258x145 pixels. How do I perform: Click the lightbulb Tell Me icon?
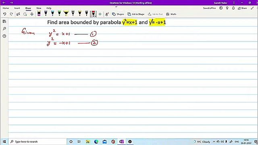227,8
